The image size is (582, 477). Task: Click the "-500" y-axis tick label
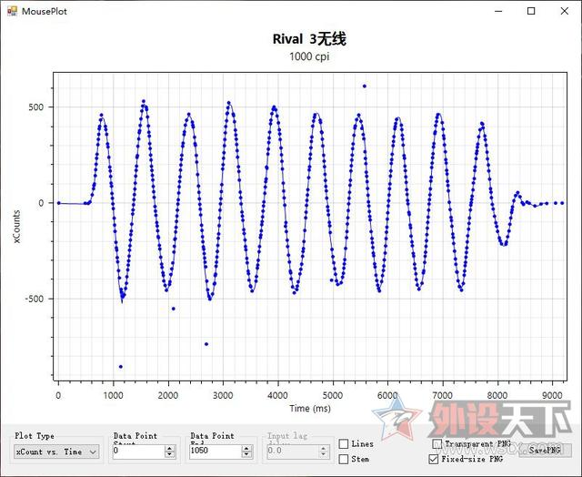(35, 299)
